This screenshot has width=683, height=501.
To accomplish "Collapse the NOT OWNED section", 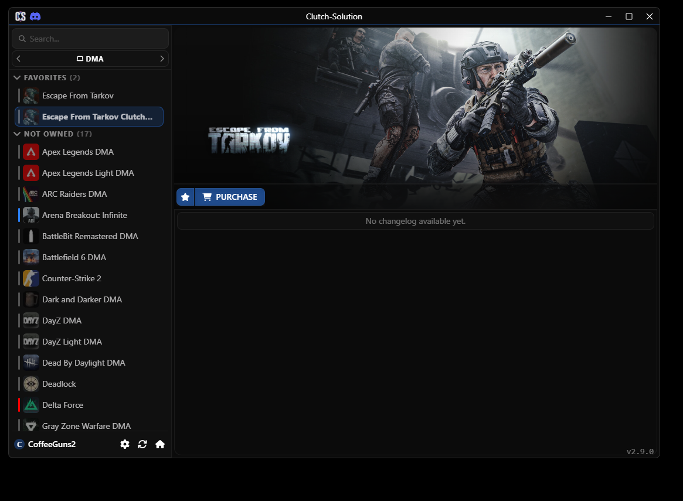I will point(17,134).
